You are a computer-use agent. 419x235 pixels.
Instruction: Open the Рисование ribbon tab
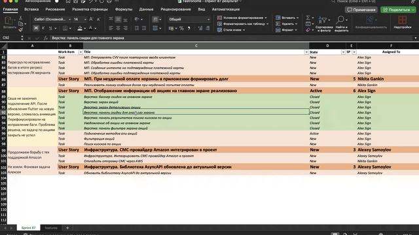(55, 9)
